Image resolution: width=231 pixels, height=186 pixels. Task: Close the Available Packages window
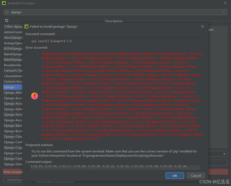click(225, 3)
